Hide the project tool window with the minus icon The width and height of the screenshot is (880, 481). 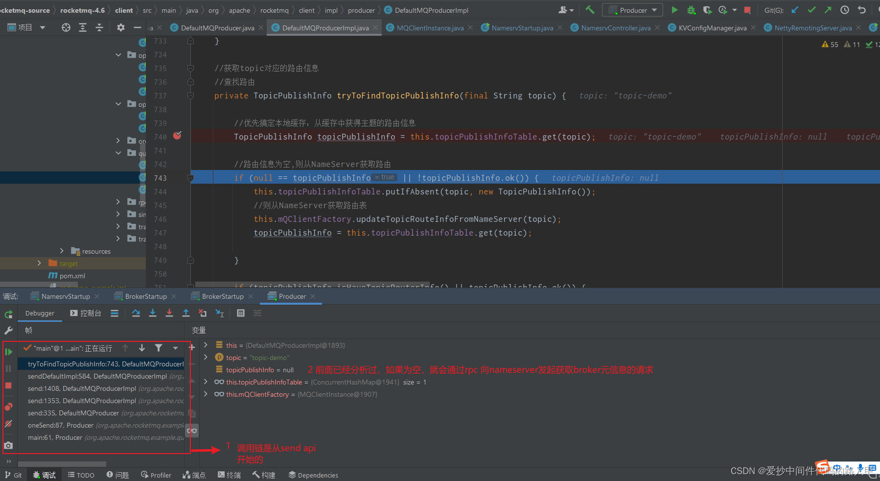pyautogui.click(x=138, y=27)
